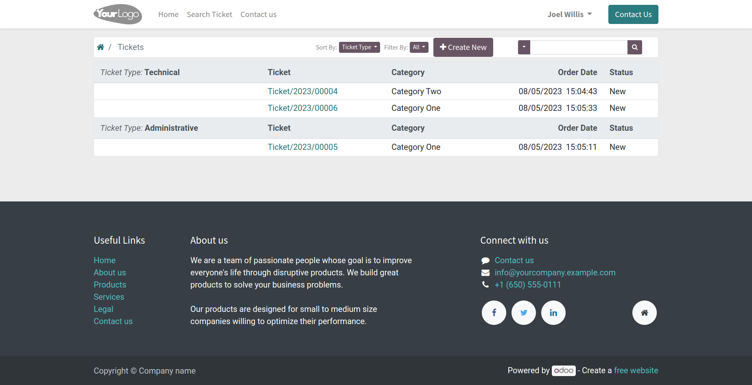Open the Filter By All dropdown
Image resolution: width=752 pixels, height=385 pixels.
pyautogui.click(x=419, y=47)
